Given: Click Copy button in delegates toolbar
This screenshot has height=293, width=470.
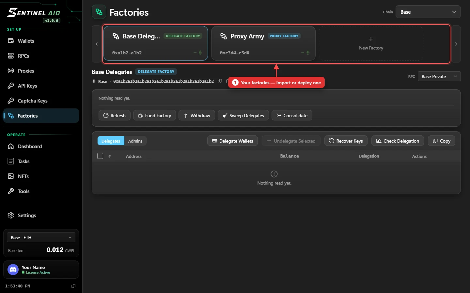Looking at the screenshot, I should [442, 141].
